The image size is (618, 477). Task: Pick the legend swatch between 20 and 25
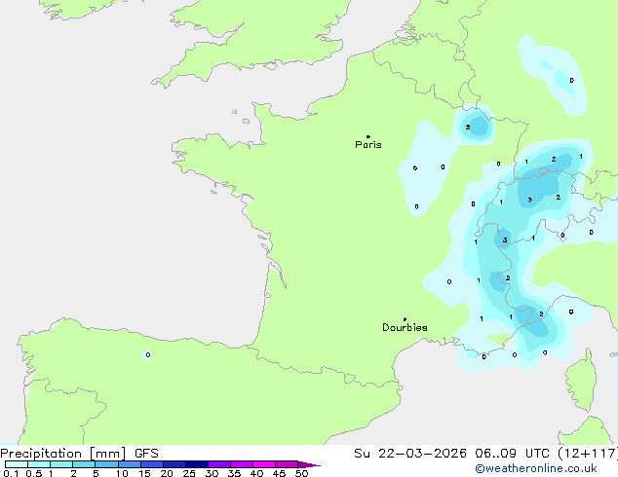pos(174,464)
